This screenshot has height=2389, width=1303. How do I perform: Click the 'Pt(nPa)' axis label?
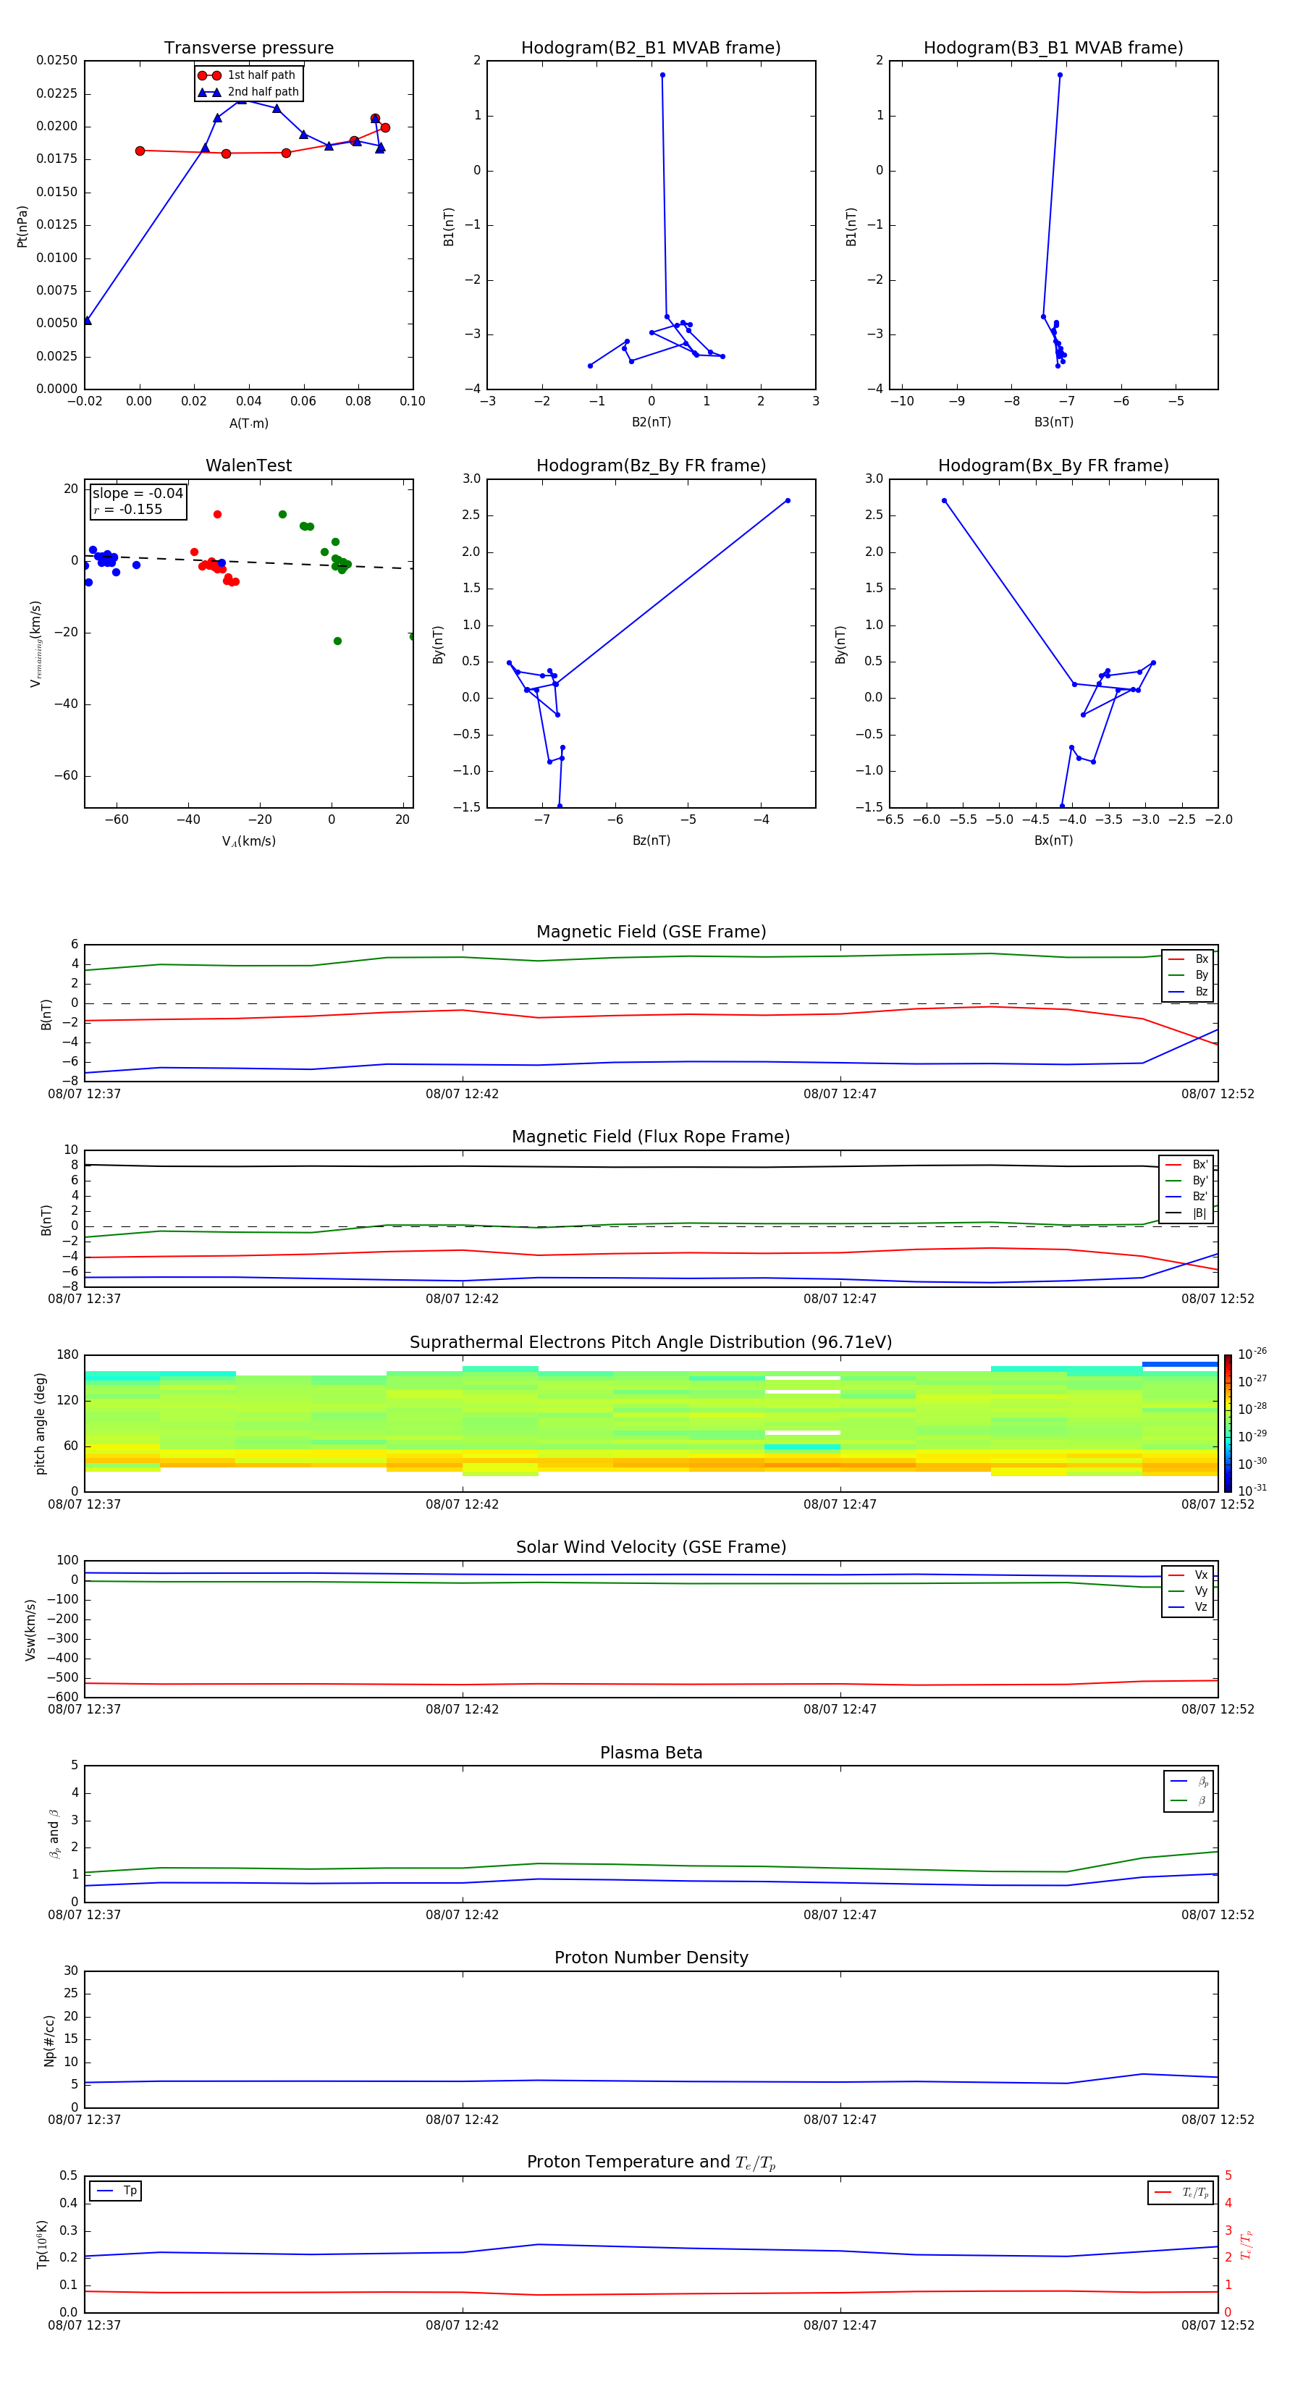point(22,225)
